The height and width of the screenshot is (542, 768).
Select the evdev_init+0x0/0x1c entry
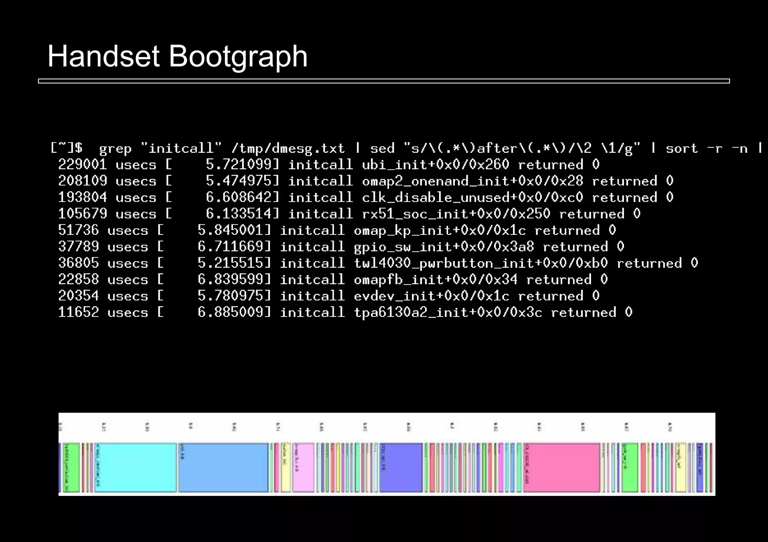(x=432, y=296)
